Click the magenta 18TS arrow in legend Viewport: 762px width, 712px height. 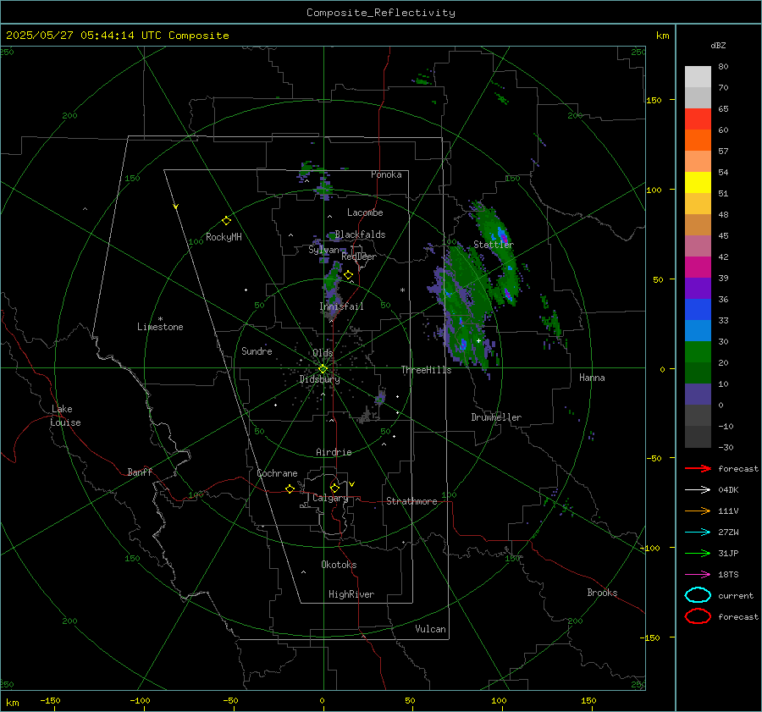[x=698, y=575]
